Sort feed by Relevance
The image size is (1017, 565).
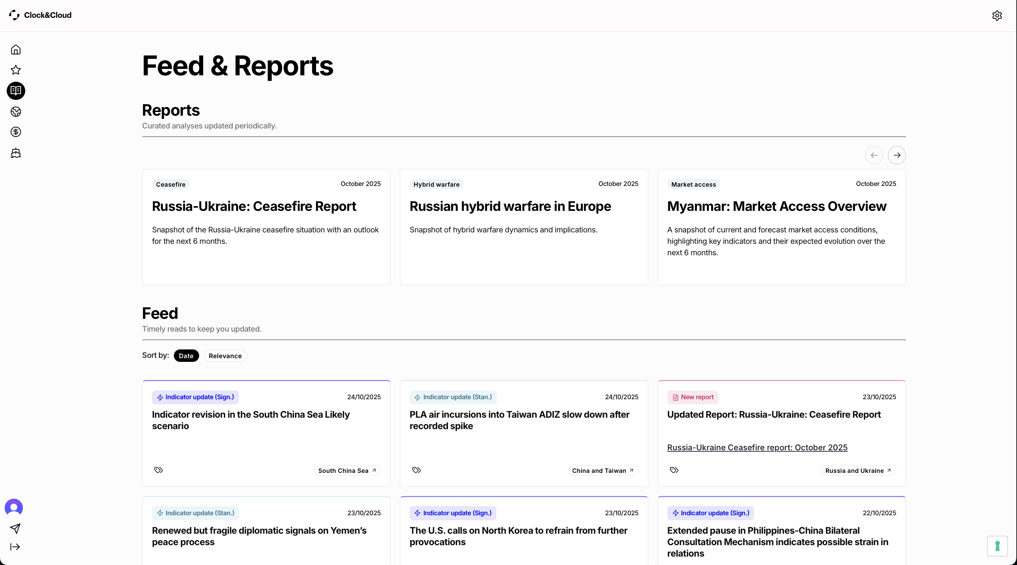tap(225, 356)
